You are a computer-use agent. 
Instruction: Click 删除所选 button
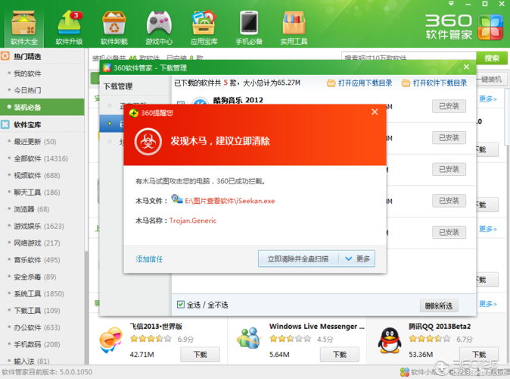click(438, 305)
